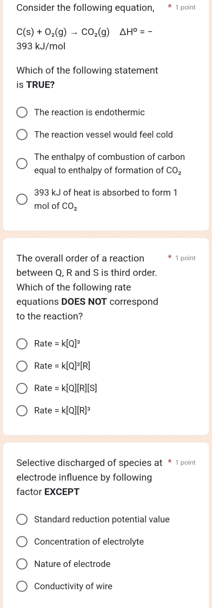Choose Rate = k[Q]²[R] answer

tap(22, 366)
